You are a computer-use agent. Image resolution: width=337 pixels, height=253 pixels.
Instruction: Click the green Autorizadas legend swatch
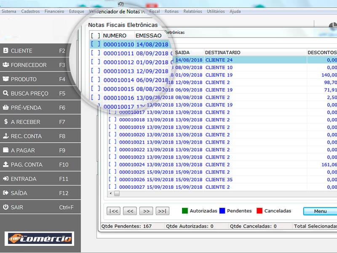(185, 210)
